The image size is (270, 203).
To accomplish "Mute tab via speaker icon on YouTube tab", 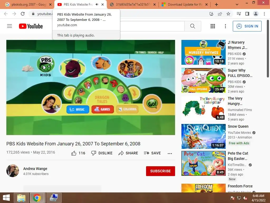I will point(97,4).
